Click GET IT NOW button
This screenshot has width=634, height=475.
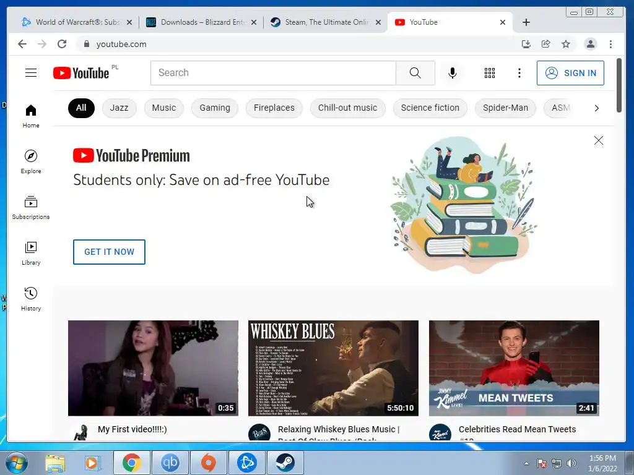[x=109, y=252]
